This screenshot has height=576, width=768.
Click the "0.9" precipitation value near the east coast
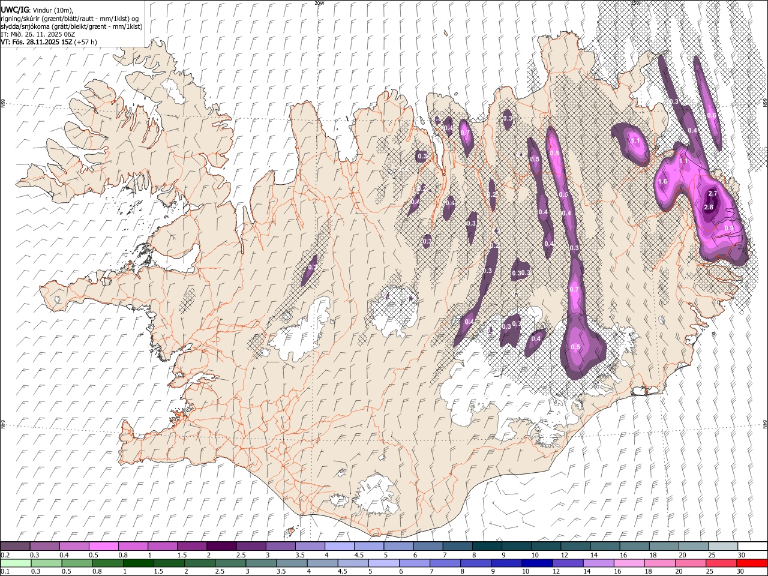[729, 228]
